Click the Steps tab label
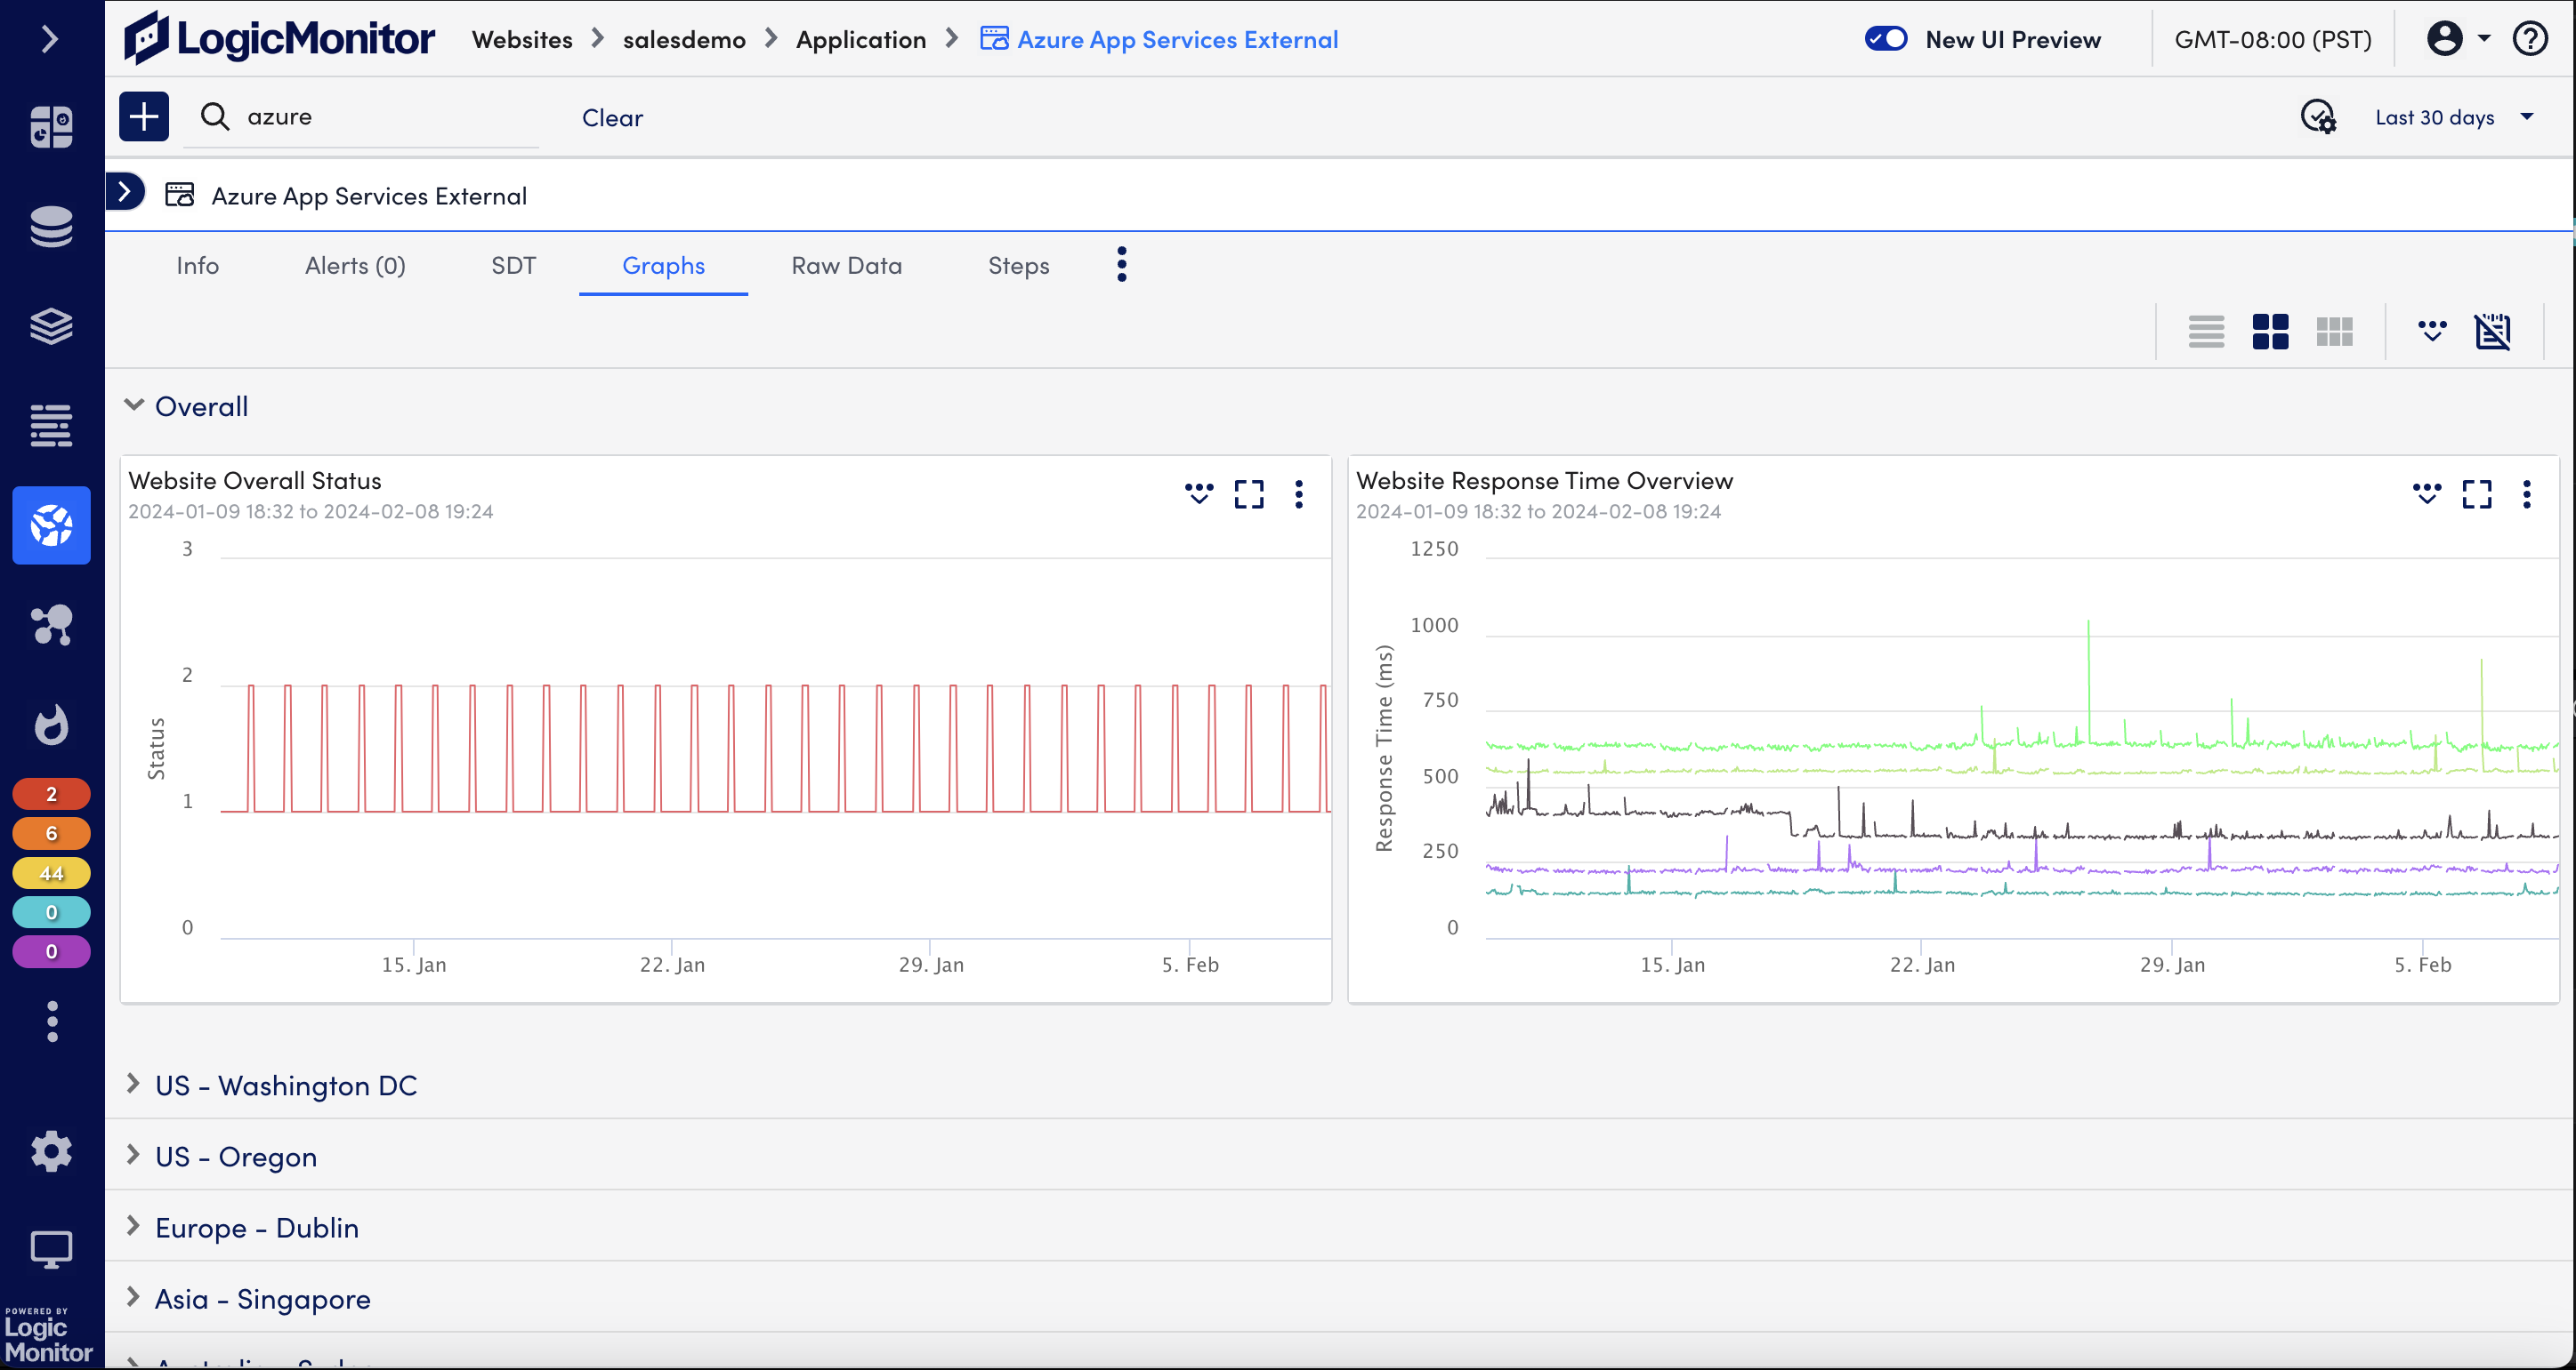This screenshot has width=2576, height=1370. coord(1019,264)
